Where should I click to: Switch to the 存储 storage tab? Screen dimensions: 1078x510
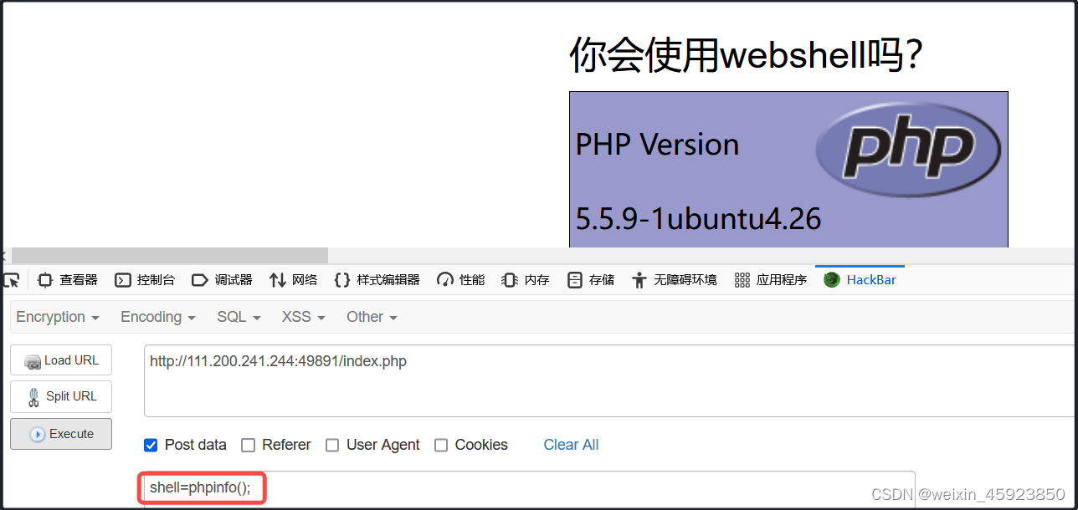point(591,280)
